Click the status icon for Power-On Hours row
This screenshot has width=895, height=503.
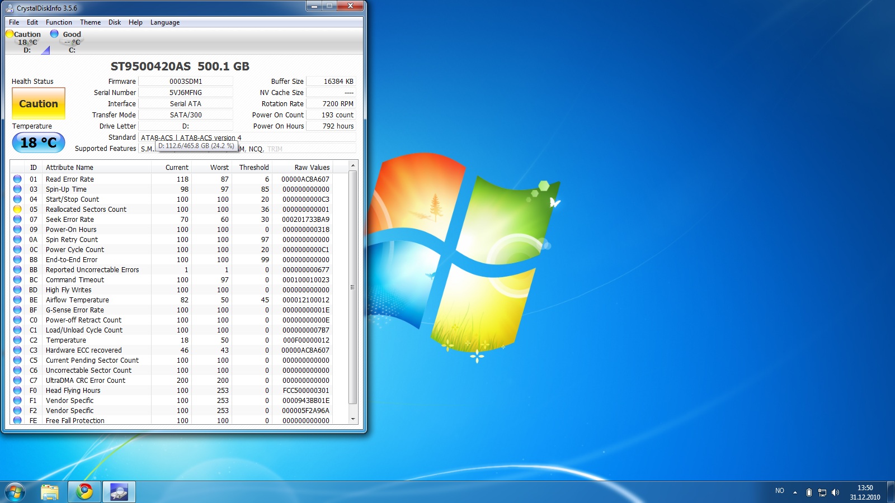17,229
